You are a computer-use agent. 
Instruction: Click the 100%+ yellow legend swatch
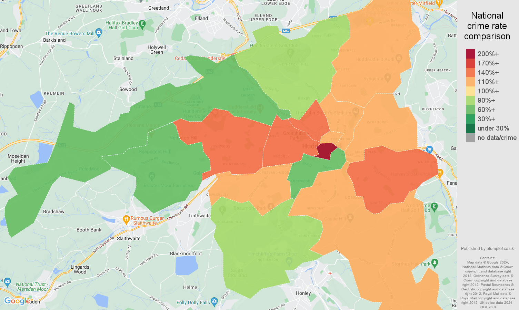tap(470, 91)
